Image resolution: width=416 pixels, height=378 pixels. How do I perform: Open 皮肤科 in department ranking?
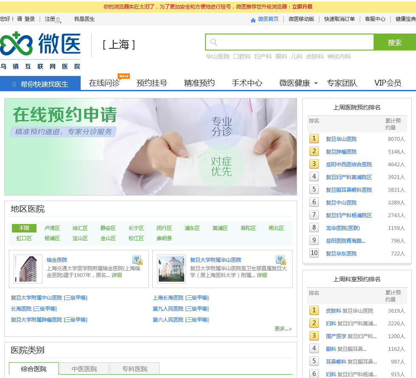coord(333,311)
